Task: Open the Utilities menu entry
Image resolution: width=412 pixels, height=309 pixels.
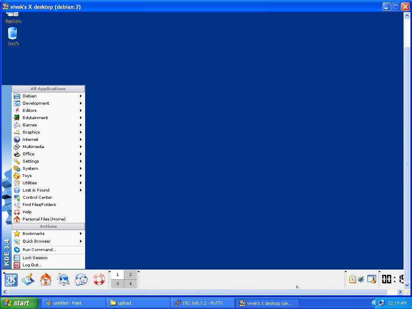Action: click(x=48, y=183)
